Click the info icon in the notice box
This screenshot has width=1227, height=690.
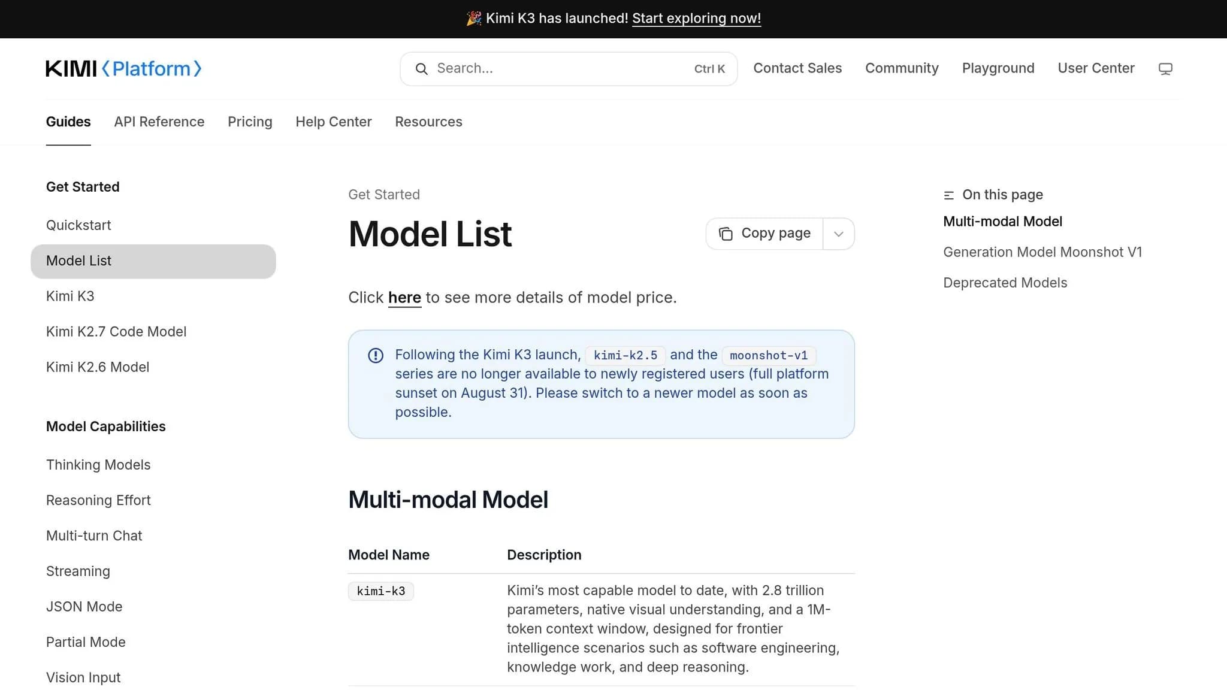click(x=376, y=356)
